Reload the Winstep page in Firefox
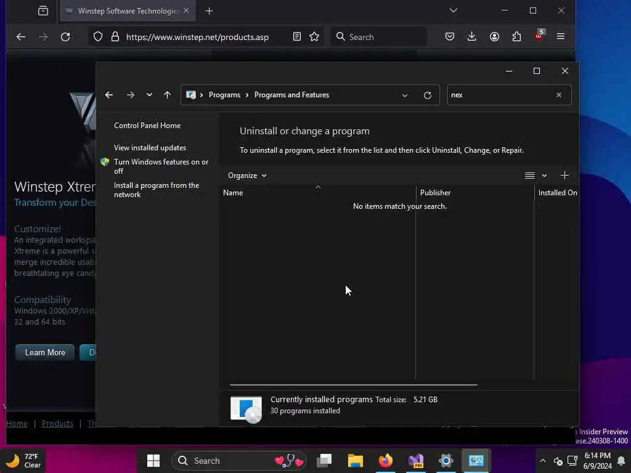 pyautogui.click(x=65, y=37)
